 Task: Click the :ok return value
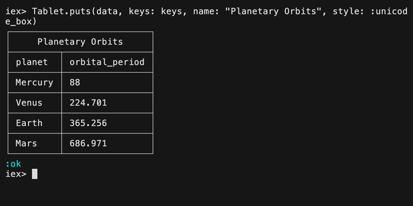(x=13, y=164)
